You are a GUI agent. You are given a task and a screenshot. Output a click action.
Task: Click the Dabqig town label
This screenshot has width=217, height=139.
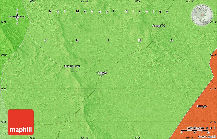pos(102,73)
